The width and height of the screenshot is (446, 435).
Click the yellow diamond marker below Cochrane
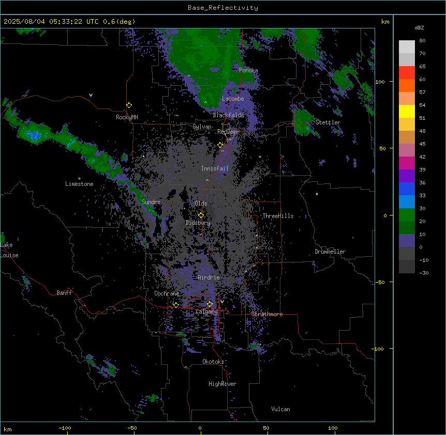click(176, 305)
